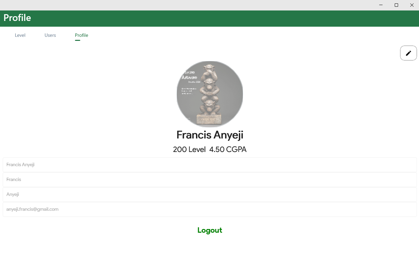Maximize the application window
Viewport: 419px width, 256px height.
pos(396,5)
